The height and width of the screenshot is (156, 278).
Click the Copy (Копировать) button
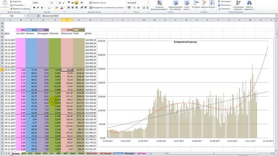pos(17,5)
